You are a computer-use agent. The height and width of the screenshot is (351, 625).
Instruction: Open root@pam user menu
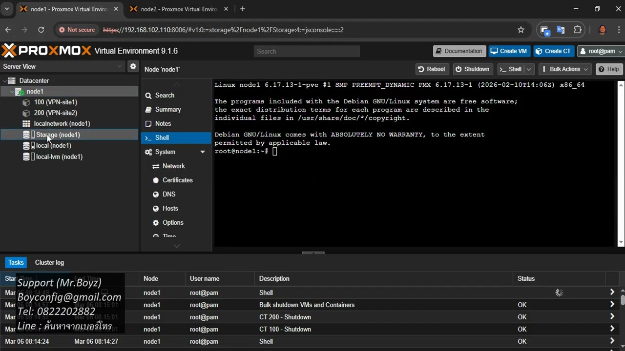point(601,51)
